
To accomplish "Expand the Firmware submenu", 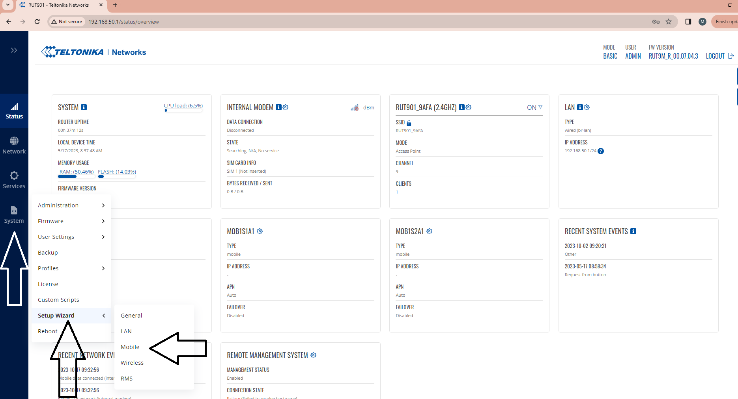I will pyautogui.click(x=50, y=221).
